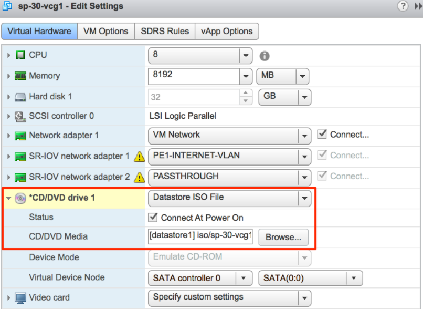Open the SDRS Rules tab
Viewport: 423px width, 309px height.
coord(164,31)
